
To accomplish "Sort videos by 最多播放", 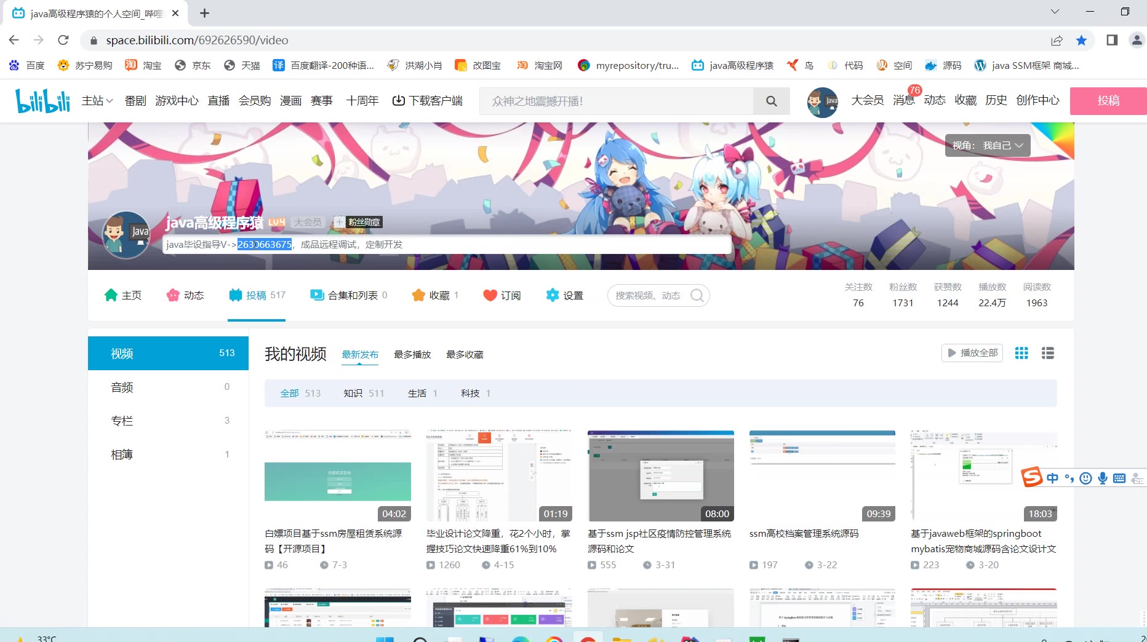I will 412,355.
